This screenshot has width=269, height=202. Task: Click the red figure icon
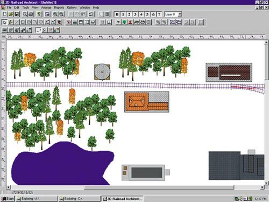(x=130, y=22)
